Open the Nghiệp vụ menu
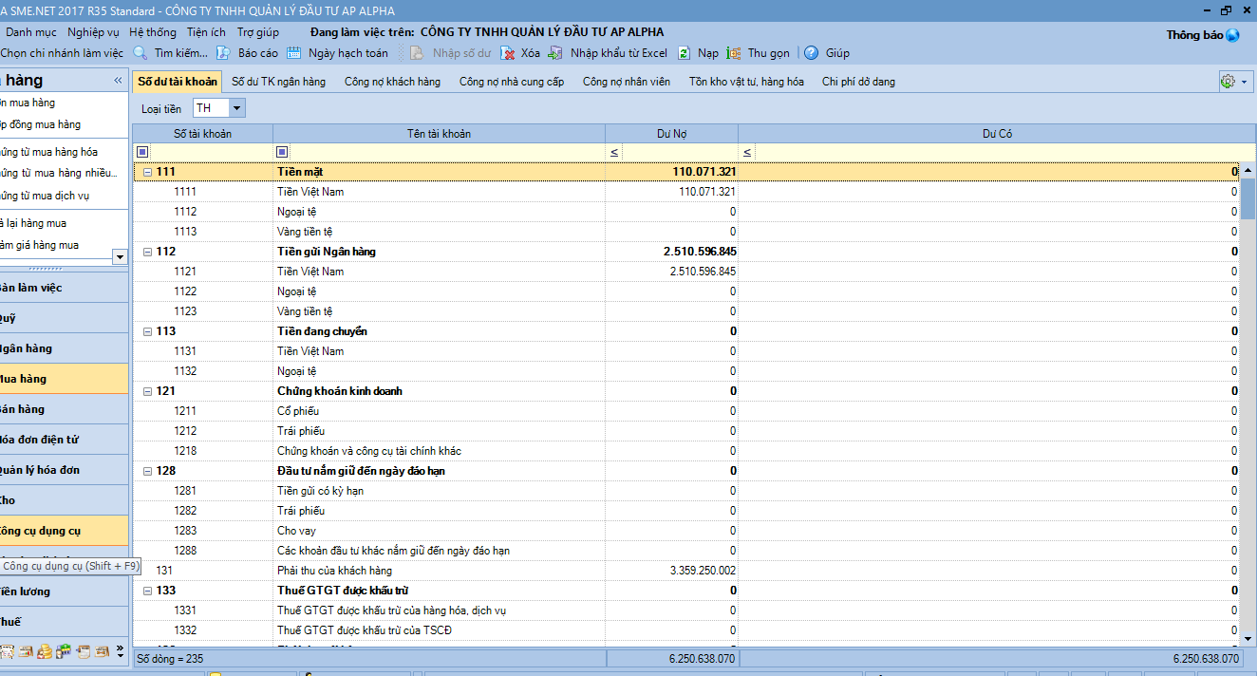This screenshot has height=676, width=1257. pyautogui.click(x=94, y=32)
